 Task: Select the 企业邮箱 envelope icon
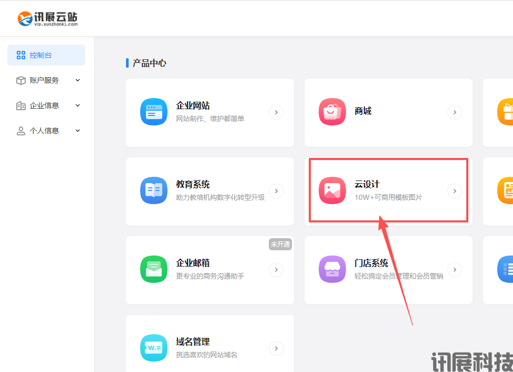[153, 269]
